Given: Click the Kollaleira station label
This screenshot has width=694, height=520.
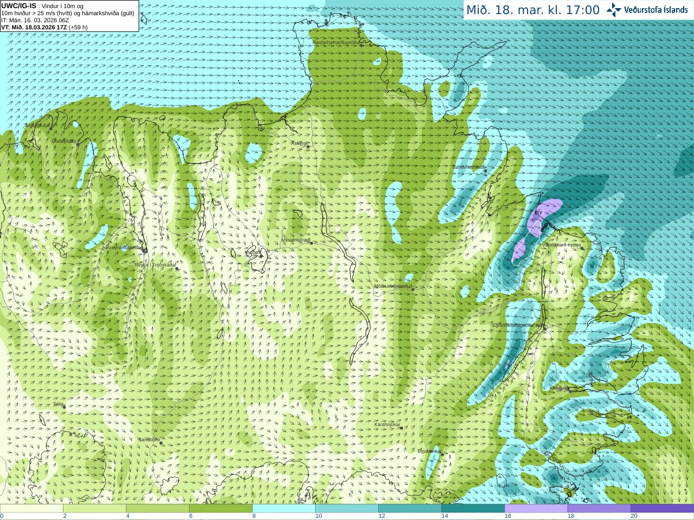Looking at the screenshot, I should tap(560, 388).
